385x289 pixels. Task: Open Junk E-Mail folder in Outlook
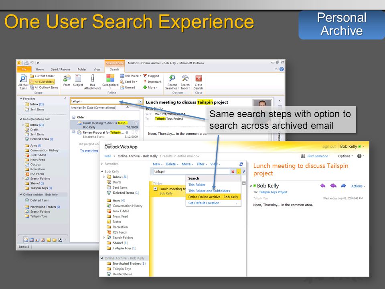tap(35, 155)
